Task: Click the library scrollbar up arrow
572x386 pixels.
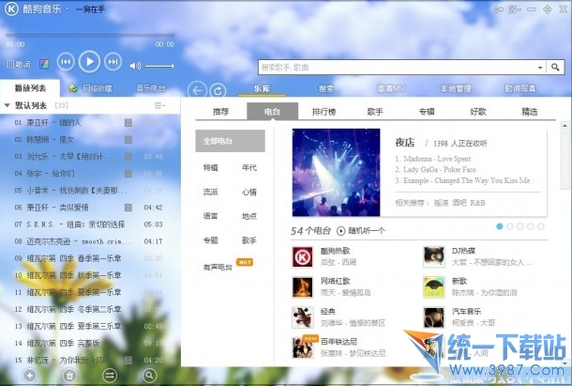Action: (x=564, y=126)
